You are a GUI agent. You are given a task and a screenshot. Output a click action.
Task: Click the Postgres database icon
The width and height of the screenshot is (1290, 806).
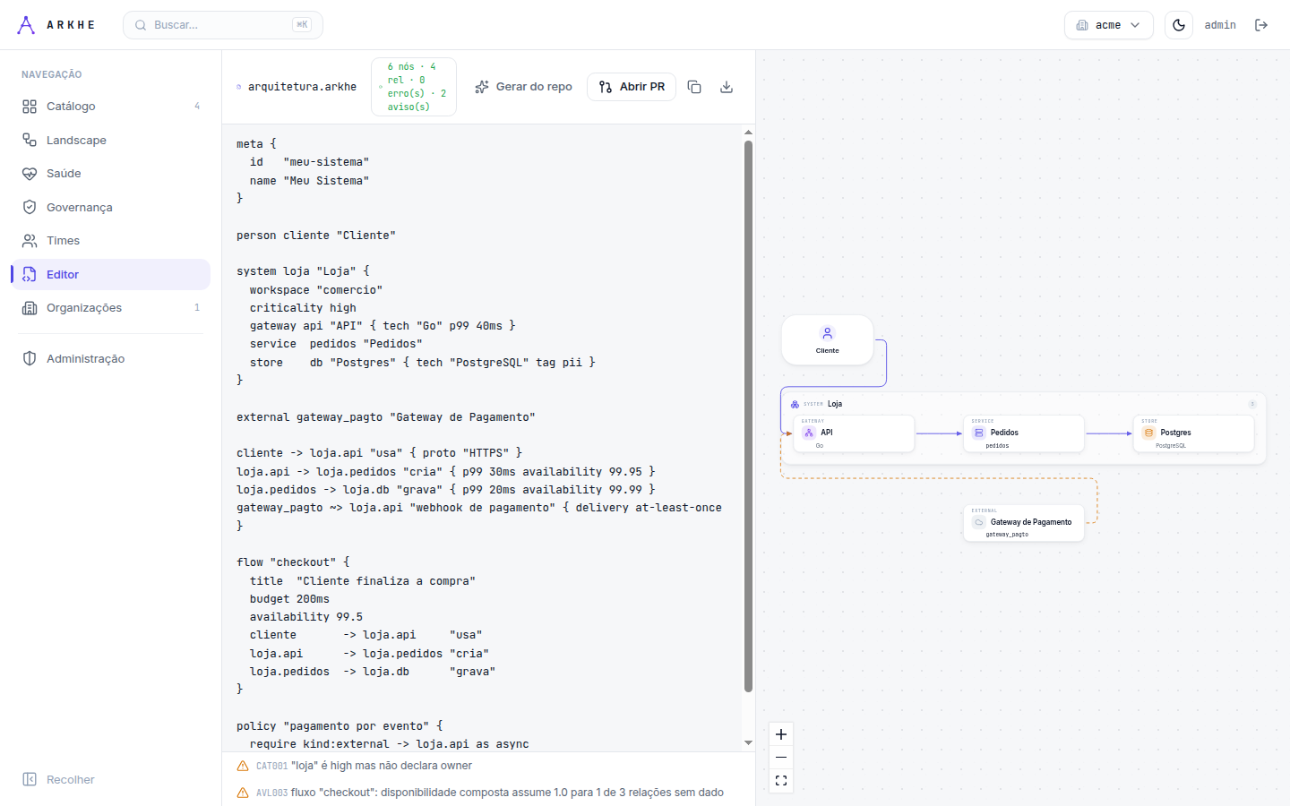point(1148,433)
